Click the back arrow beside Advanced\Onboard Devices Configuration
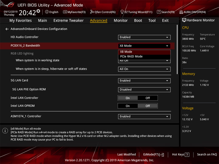 [7, 29]
